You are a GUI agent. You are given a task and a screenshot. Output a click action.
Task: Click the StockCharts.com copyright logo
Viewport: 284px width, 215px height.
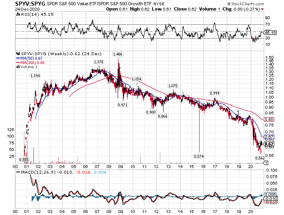coord(245,4)
